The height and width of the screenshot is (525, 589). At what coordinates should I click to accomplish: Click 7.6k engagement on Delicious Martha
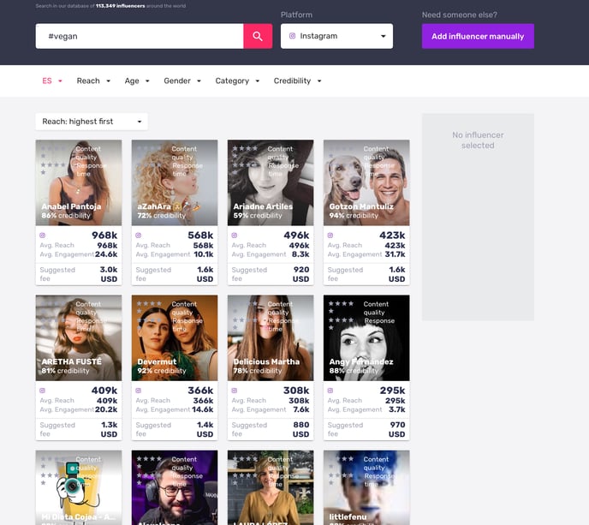301,409
